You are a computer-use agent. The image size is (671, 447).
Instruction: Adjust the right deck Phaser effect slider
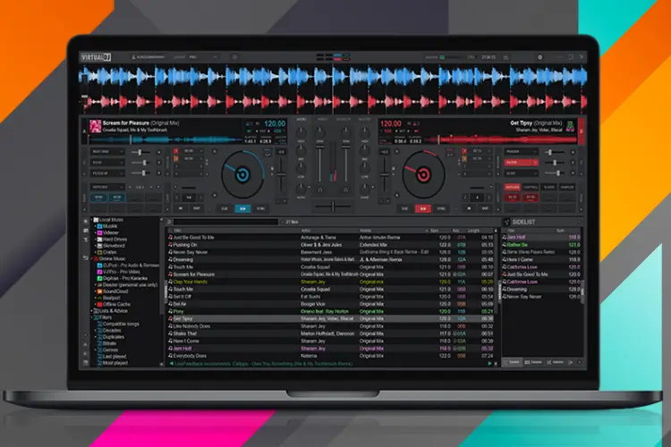pos(554,152)
